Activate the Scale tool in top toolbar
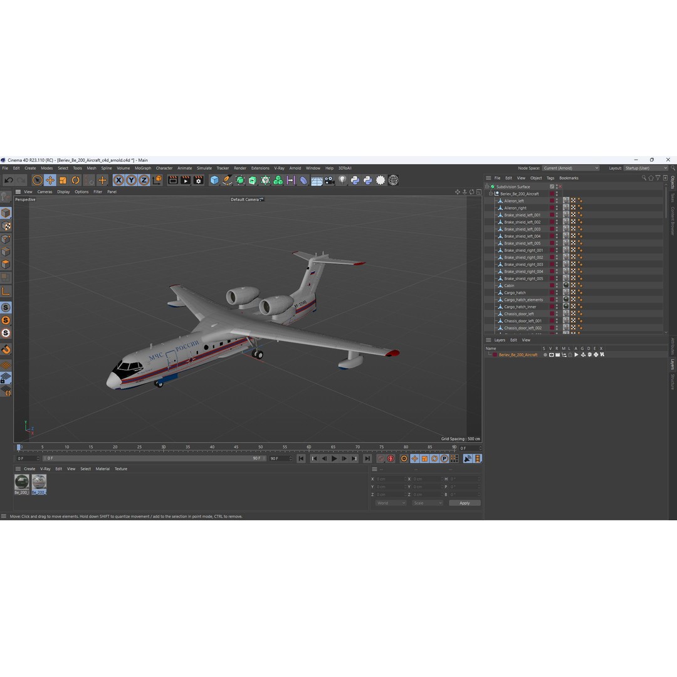The height and width of the screenshot is (677, 677). click(x=63, y=180)
